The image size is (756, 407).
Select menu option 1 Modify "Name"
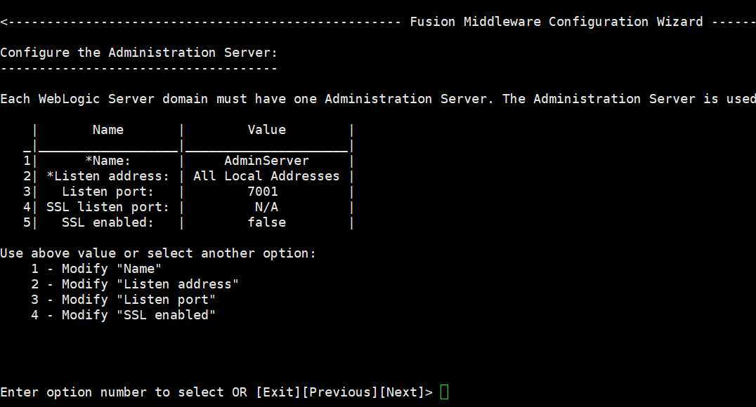pos(96,269)
